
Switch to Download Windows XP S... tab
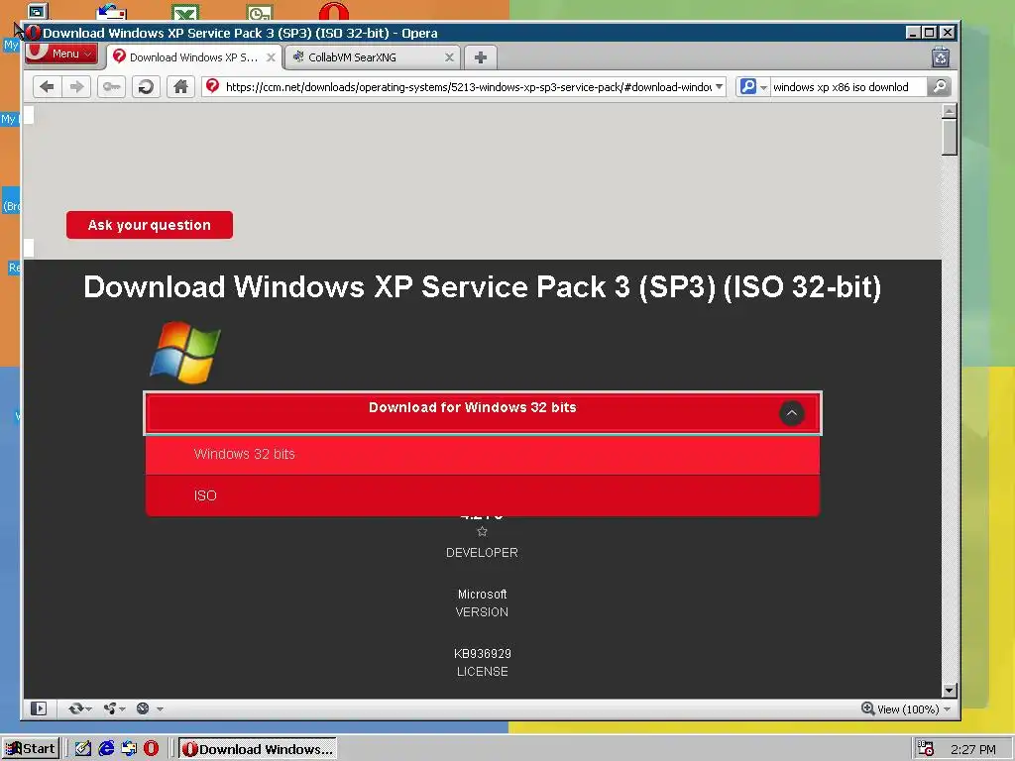click(x=193, y=57)
